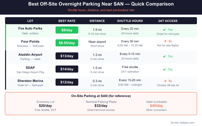Click the SHUTTLE HOURS column header
202x126 pixels.
130,21
